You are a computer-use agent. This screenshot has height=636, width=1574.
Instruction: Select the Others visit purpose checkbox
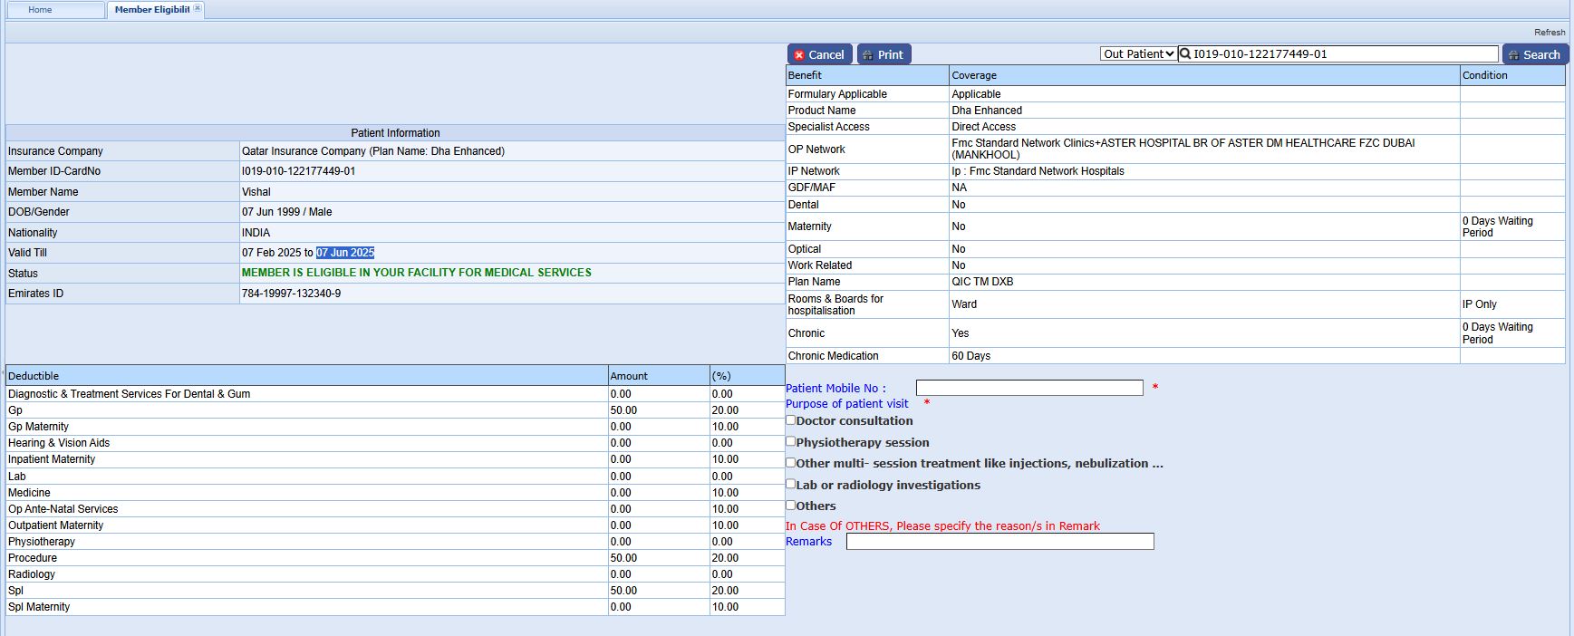(x=791, y=506)
